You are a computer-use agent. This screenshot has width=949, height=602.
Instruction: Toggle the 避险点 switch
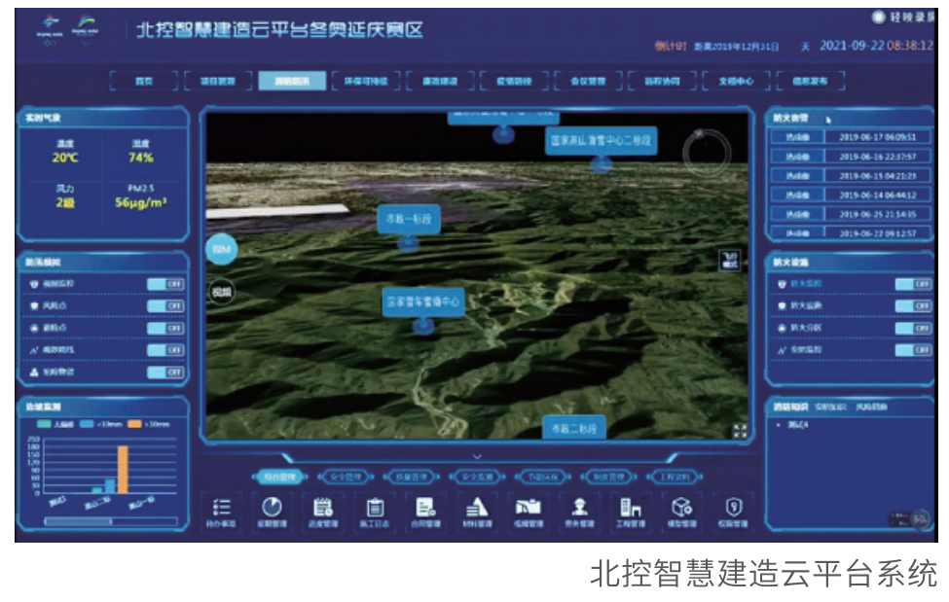click(165, 328)
